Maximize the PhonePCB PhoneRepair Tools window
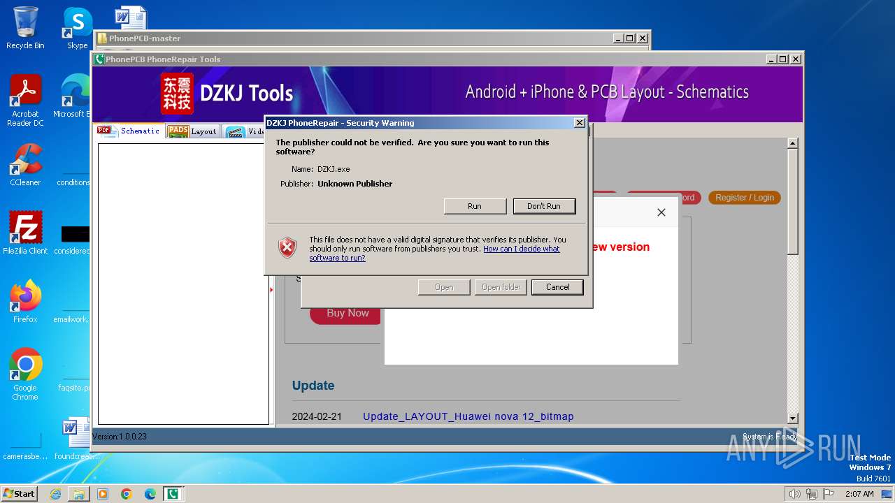This screenshot has height=503, width=895. click(x=783, y=59)
